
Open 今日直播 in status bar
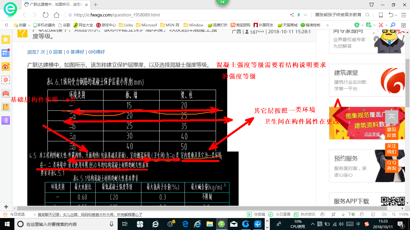(x=279, y=214)
